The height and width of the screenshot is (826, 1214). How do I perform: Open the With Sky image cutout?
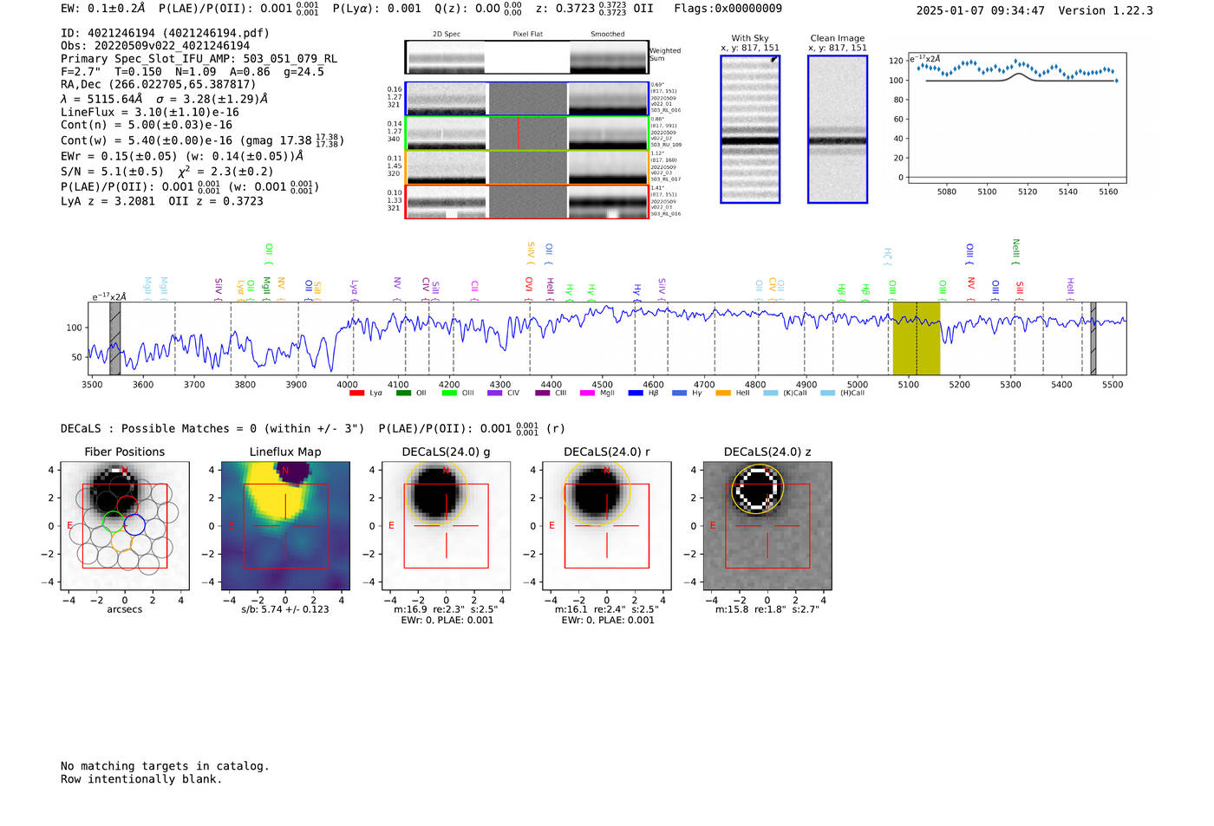pos(750,129)
